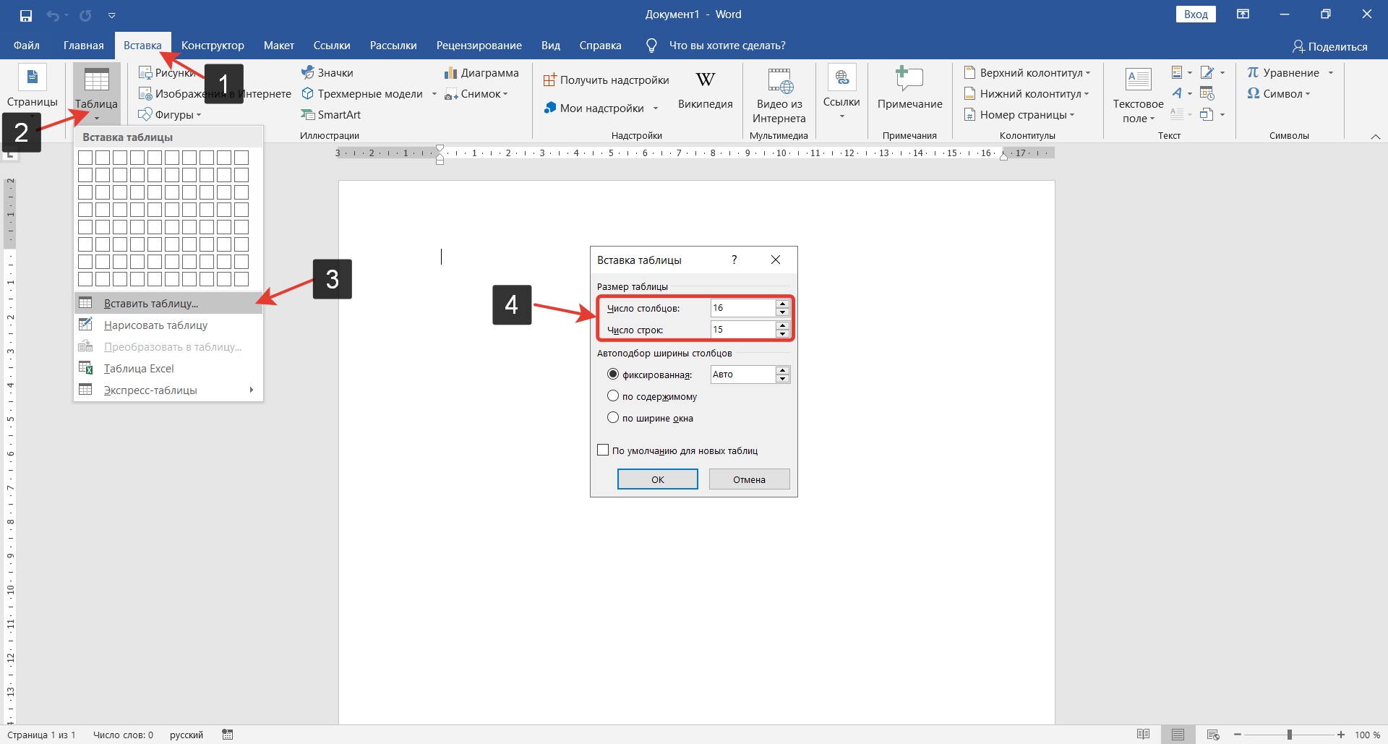The height and width of the screenshot is (744, 1388).
Task: Click the Число строк input field
Action: click(x=742, y=330)
